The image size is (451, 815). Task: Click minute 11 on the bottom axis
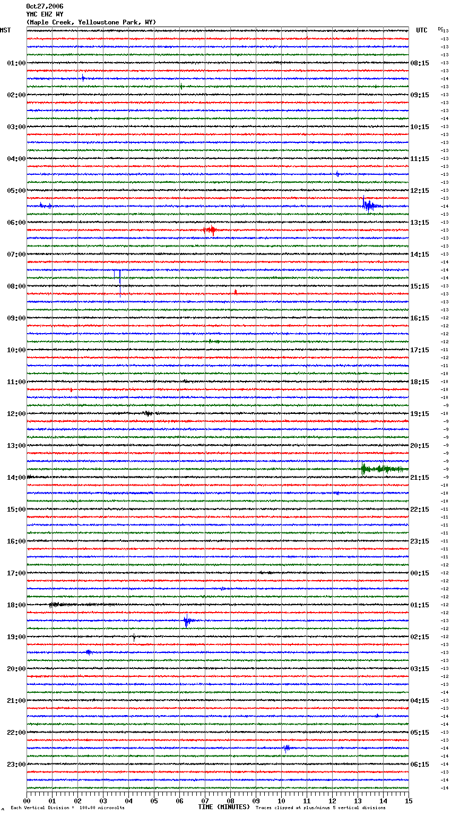tap(307, 801)
